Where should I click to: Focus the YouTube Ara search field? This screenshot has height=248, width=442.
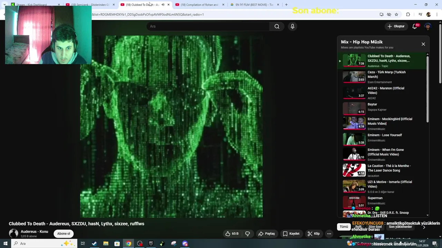[x=208, y=27]
